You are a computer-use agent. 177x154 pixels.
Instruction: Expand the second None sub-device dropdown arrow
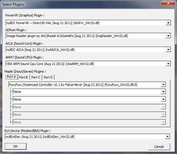[x=163, y=99]
